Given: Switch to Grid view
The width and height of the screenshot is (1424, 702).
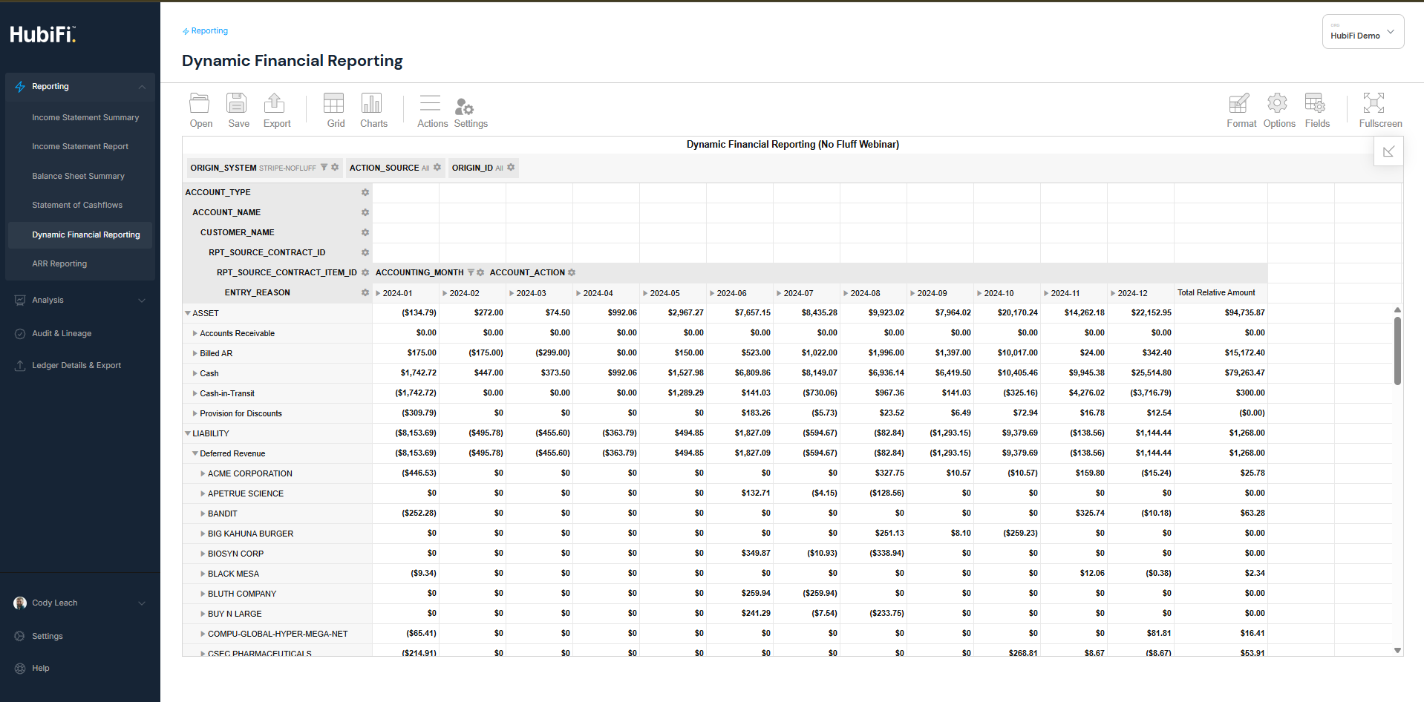Looking at the screenshot, I should pyautogui.click(x=334, y=110).
